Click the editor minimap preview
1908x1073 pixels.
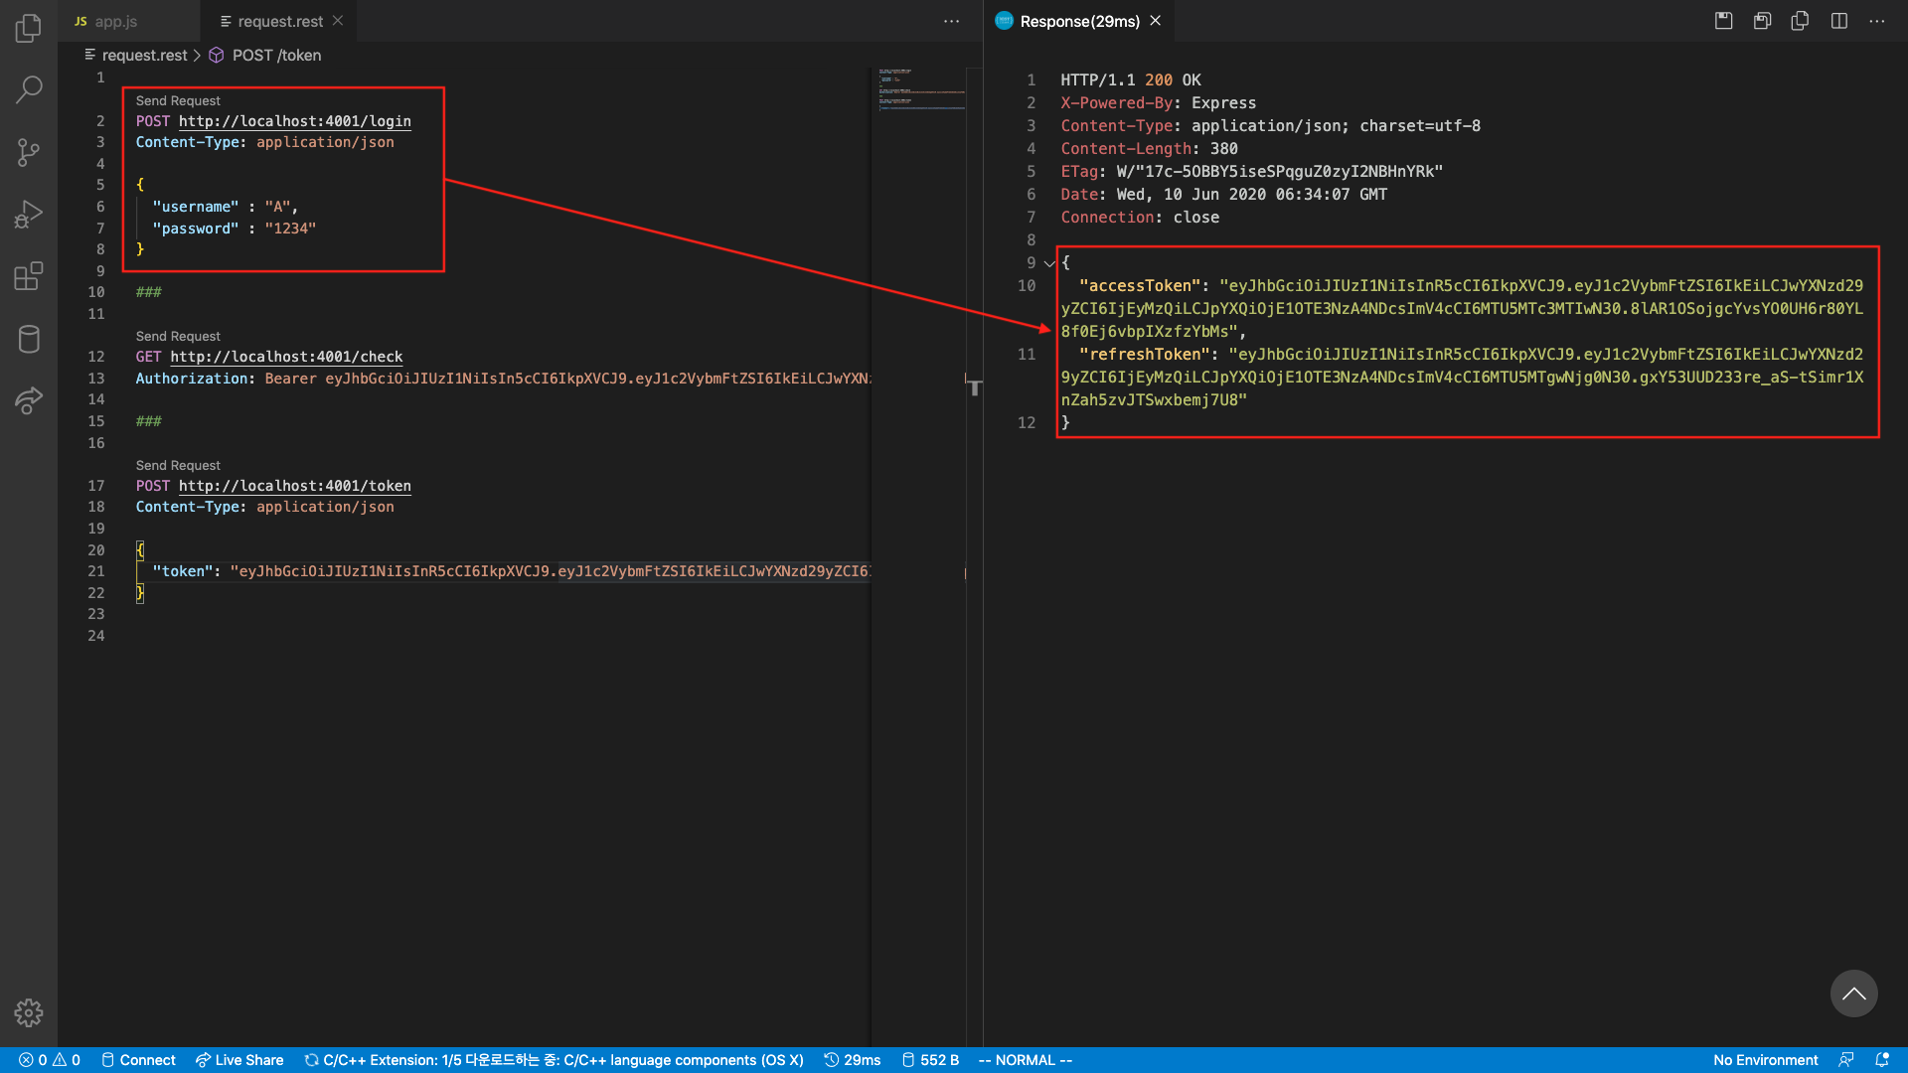click(x=921, y=89)
